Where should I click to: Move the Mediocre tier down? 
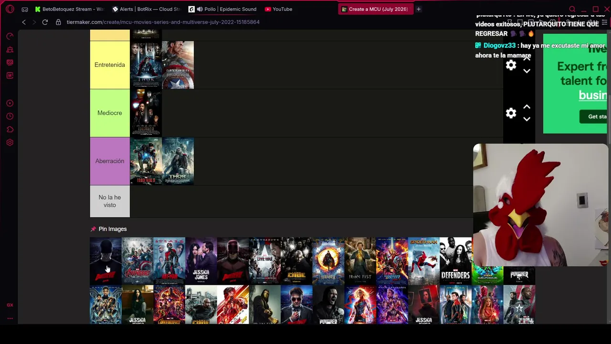pyautogui.click(x=527, y=119)
